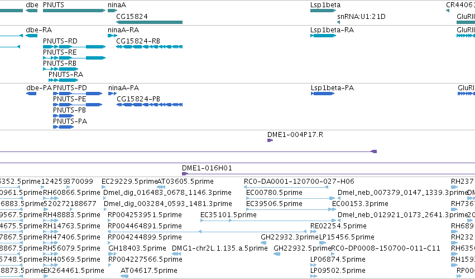
Task: Click EST LP09502.5prime
Action: click(338, 271)
